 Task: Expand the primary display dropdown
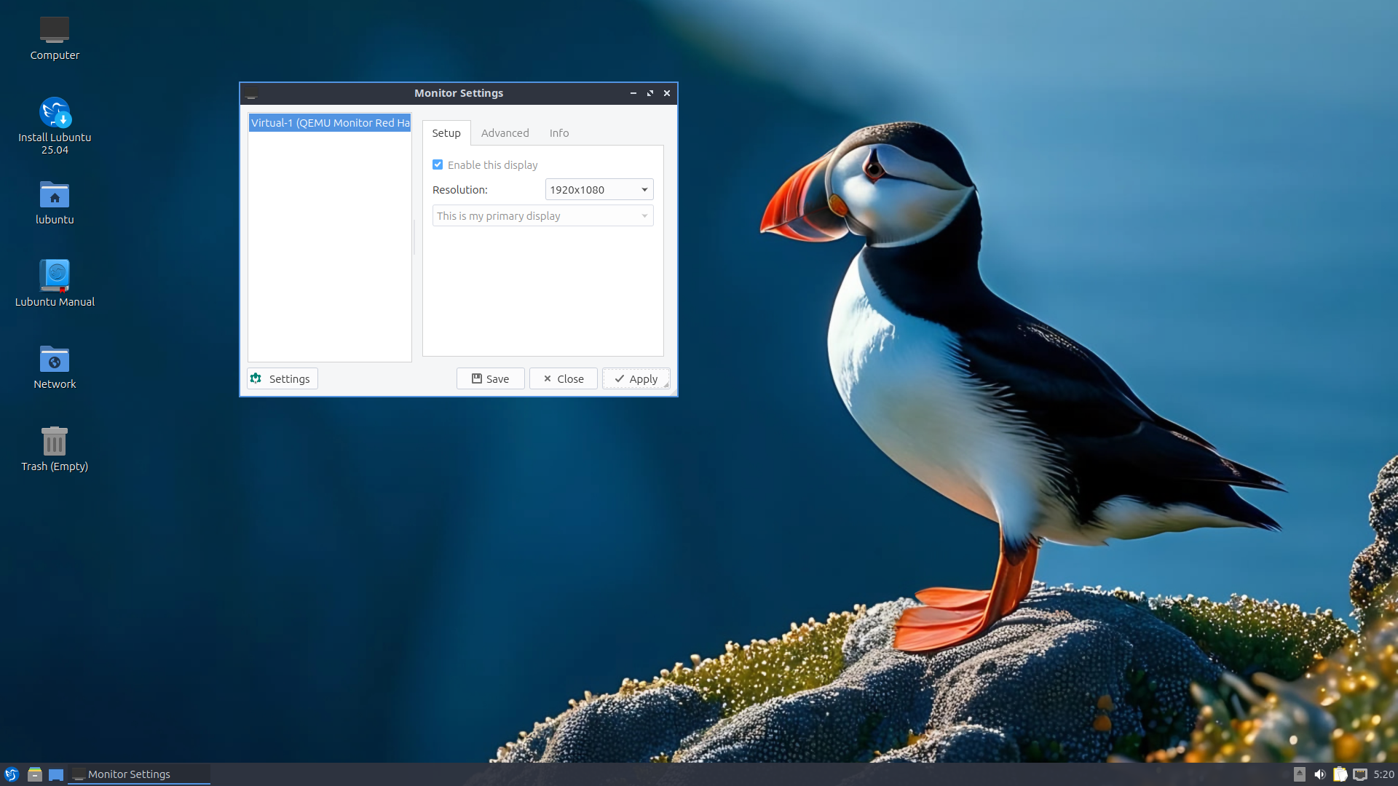click(x=542, y=216)
